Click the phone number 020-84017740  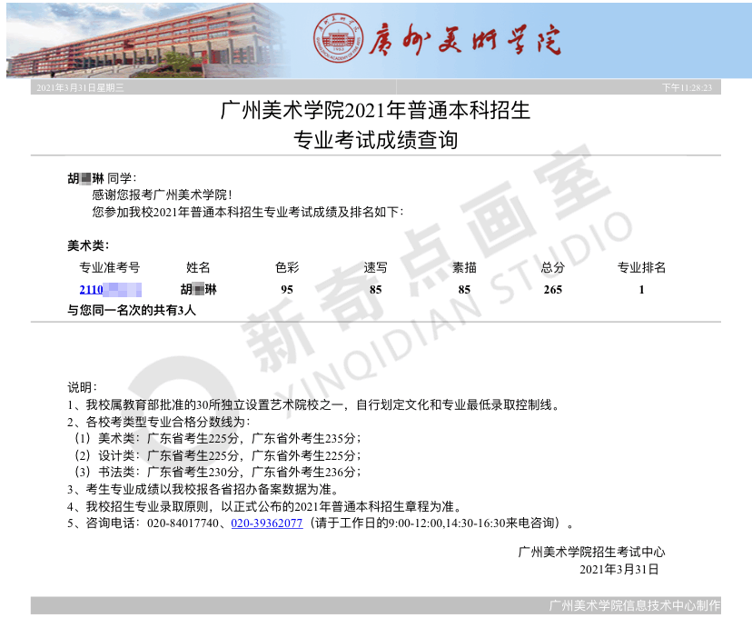(x=183, y=523)
